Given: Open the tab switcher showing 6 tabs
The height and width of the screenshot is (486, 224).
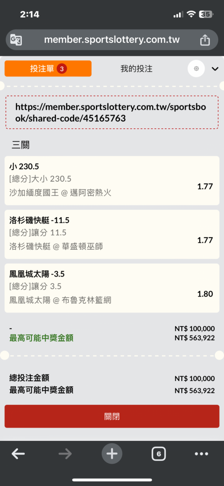Looking at the screenshot, I should point(159,454).
